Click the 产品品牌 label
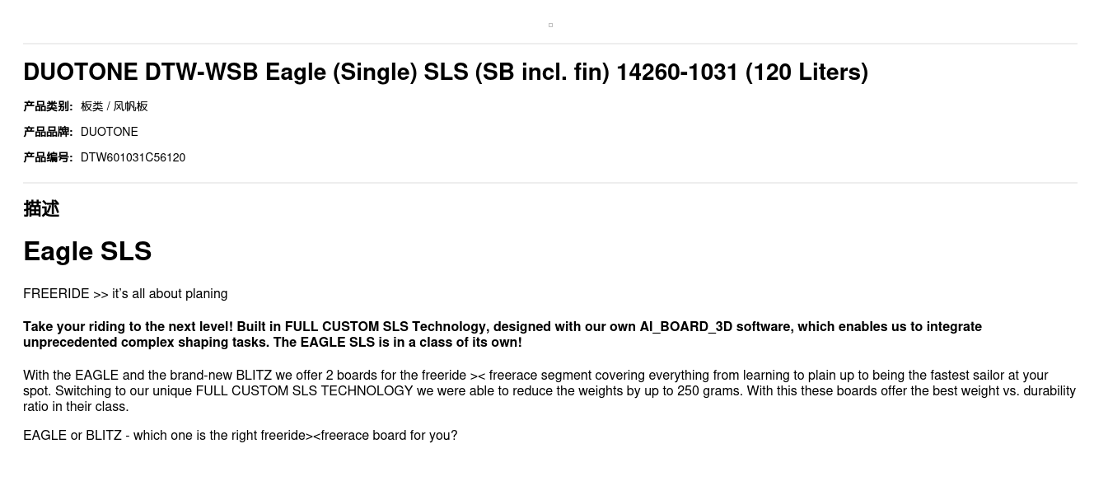 coord(48,132)
